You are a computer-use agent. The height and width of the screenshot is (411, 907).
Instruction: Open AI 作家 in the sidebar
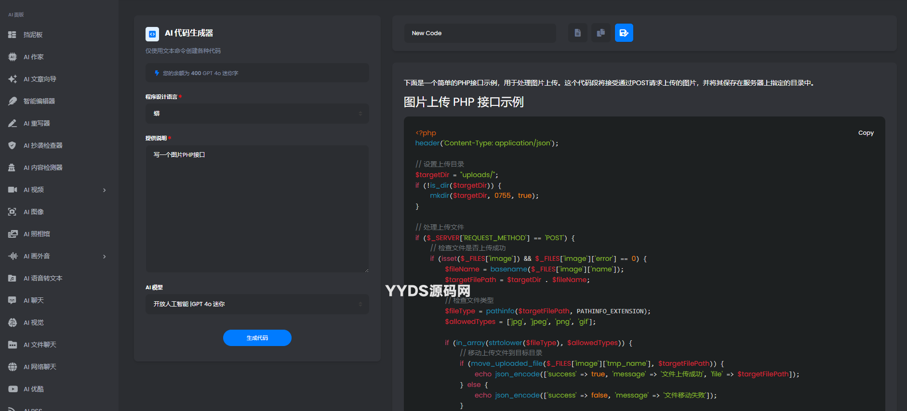point(33,57)
